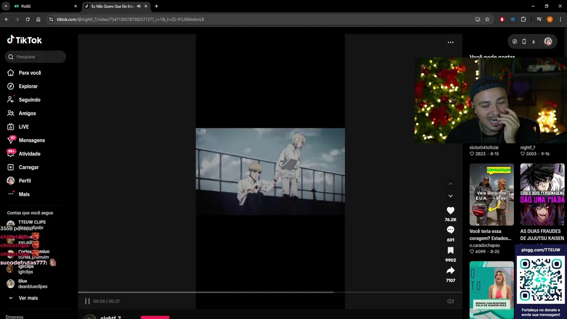The image size is (567, 319).
Task: Open video three-dots options menu
Action: coord(450,43)
